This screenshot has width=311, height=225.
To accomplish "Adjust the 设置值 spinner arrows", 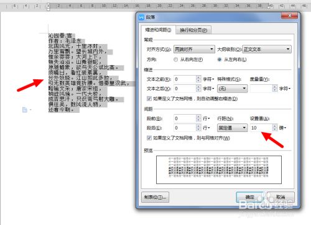I will coord(275,128).
